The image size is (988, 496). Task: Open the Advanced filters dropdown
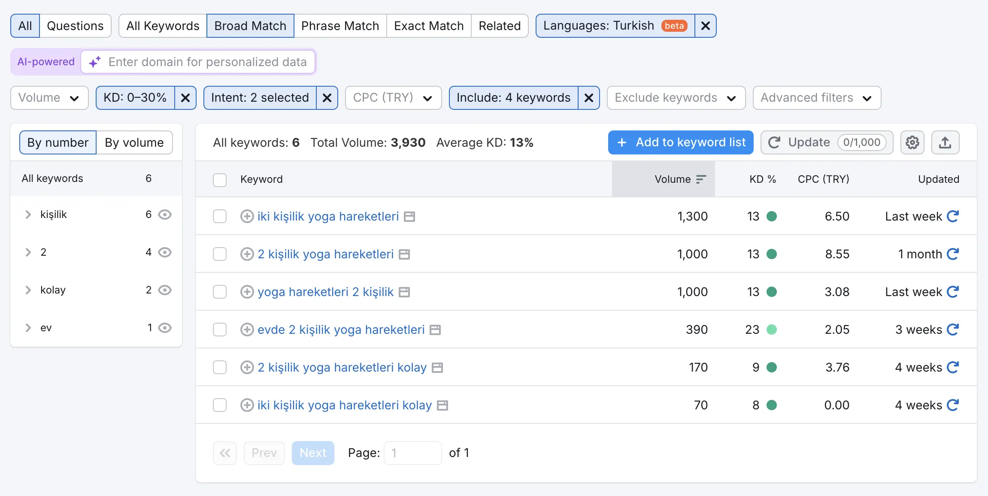(x=817, y=98)
